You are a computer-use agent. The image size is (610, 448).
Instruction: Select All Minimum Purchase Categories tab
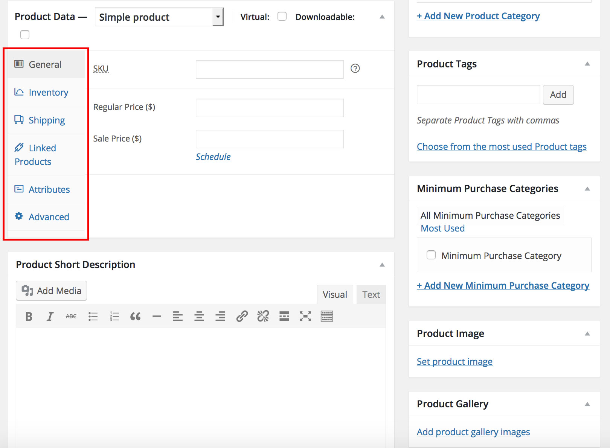[x=490, y=216]
